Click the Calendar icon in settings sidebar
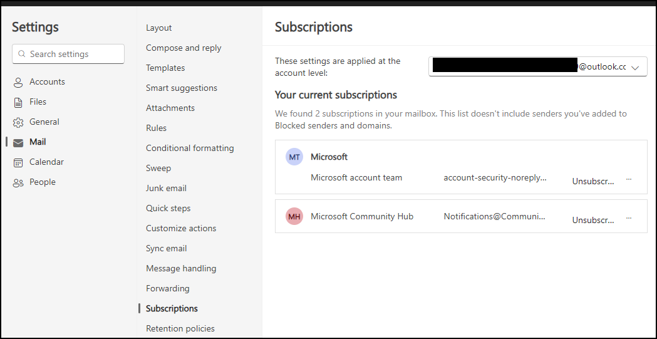The image size is (657, 339). tap(18, 162)
